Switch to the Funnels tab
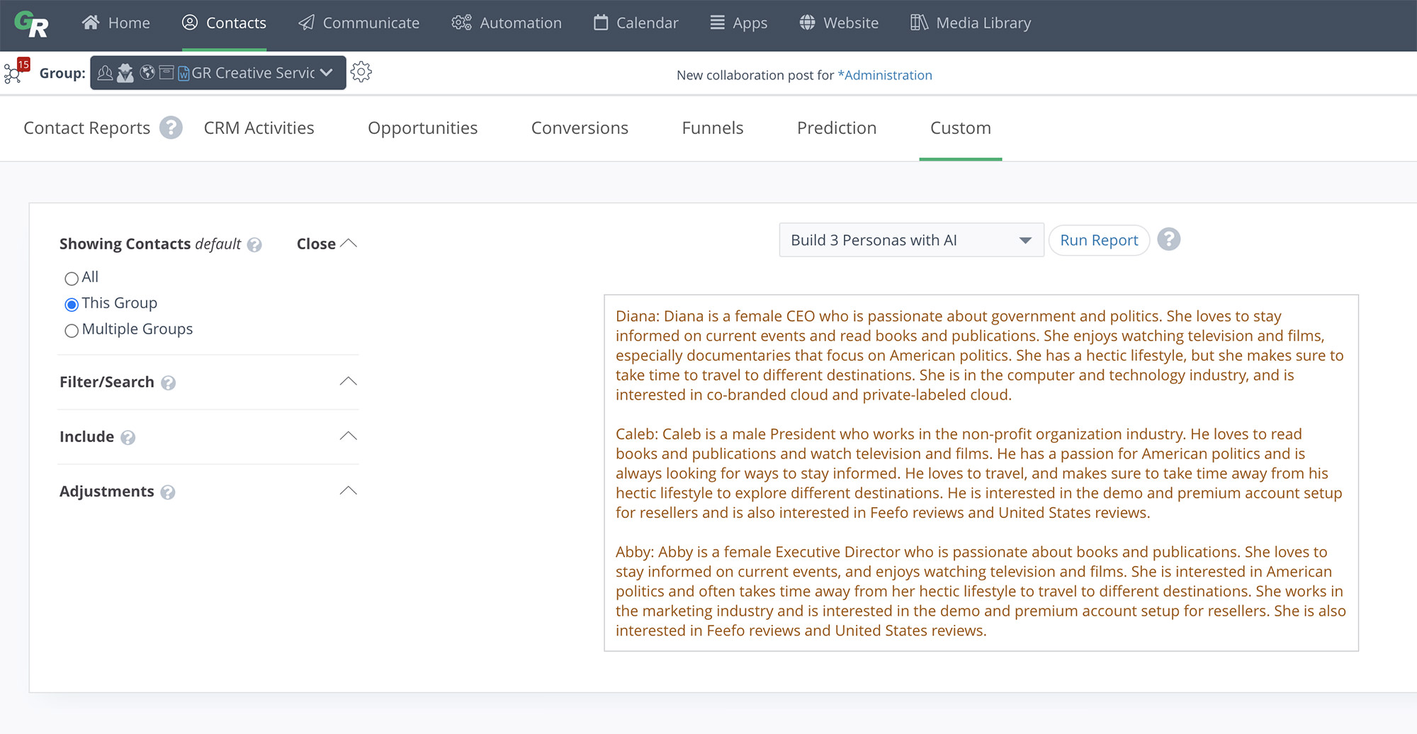This screenshot has height=734, width=1417. (x=712, y=128)
